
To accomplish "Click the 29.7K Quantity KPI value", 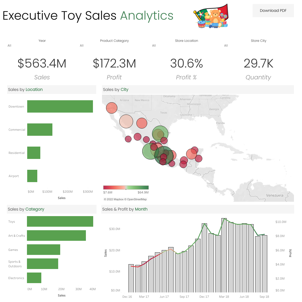I will click(x=258, y=64).
